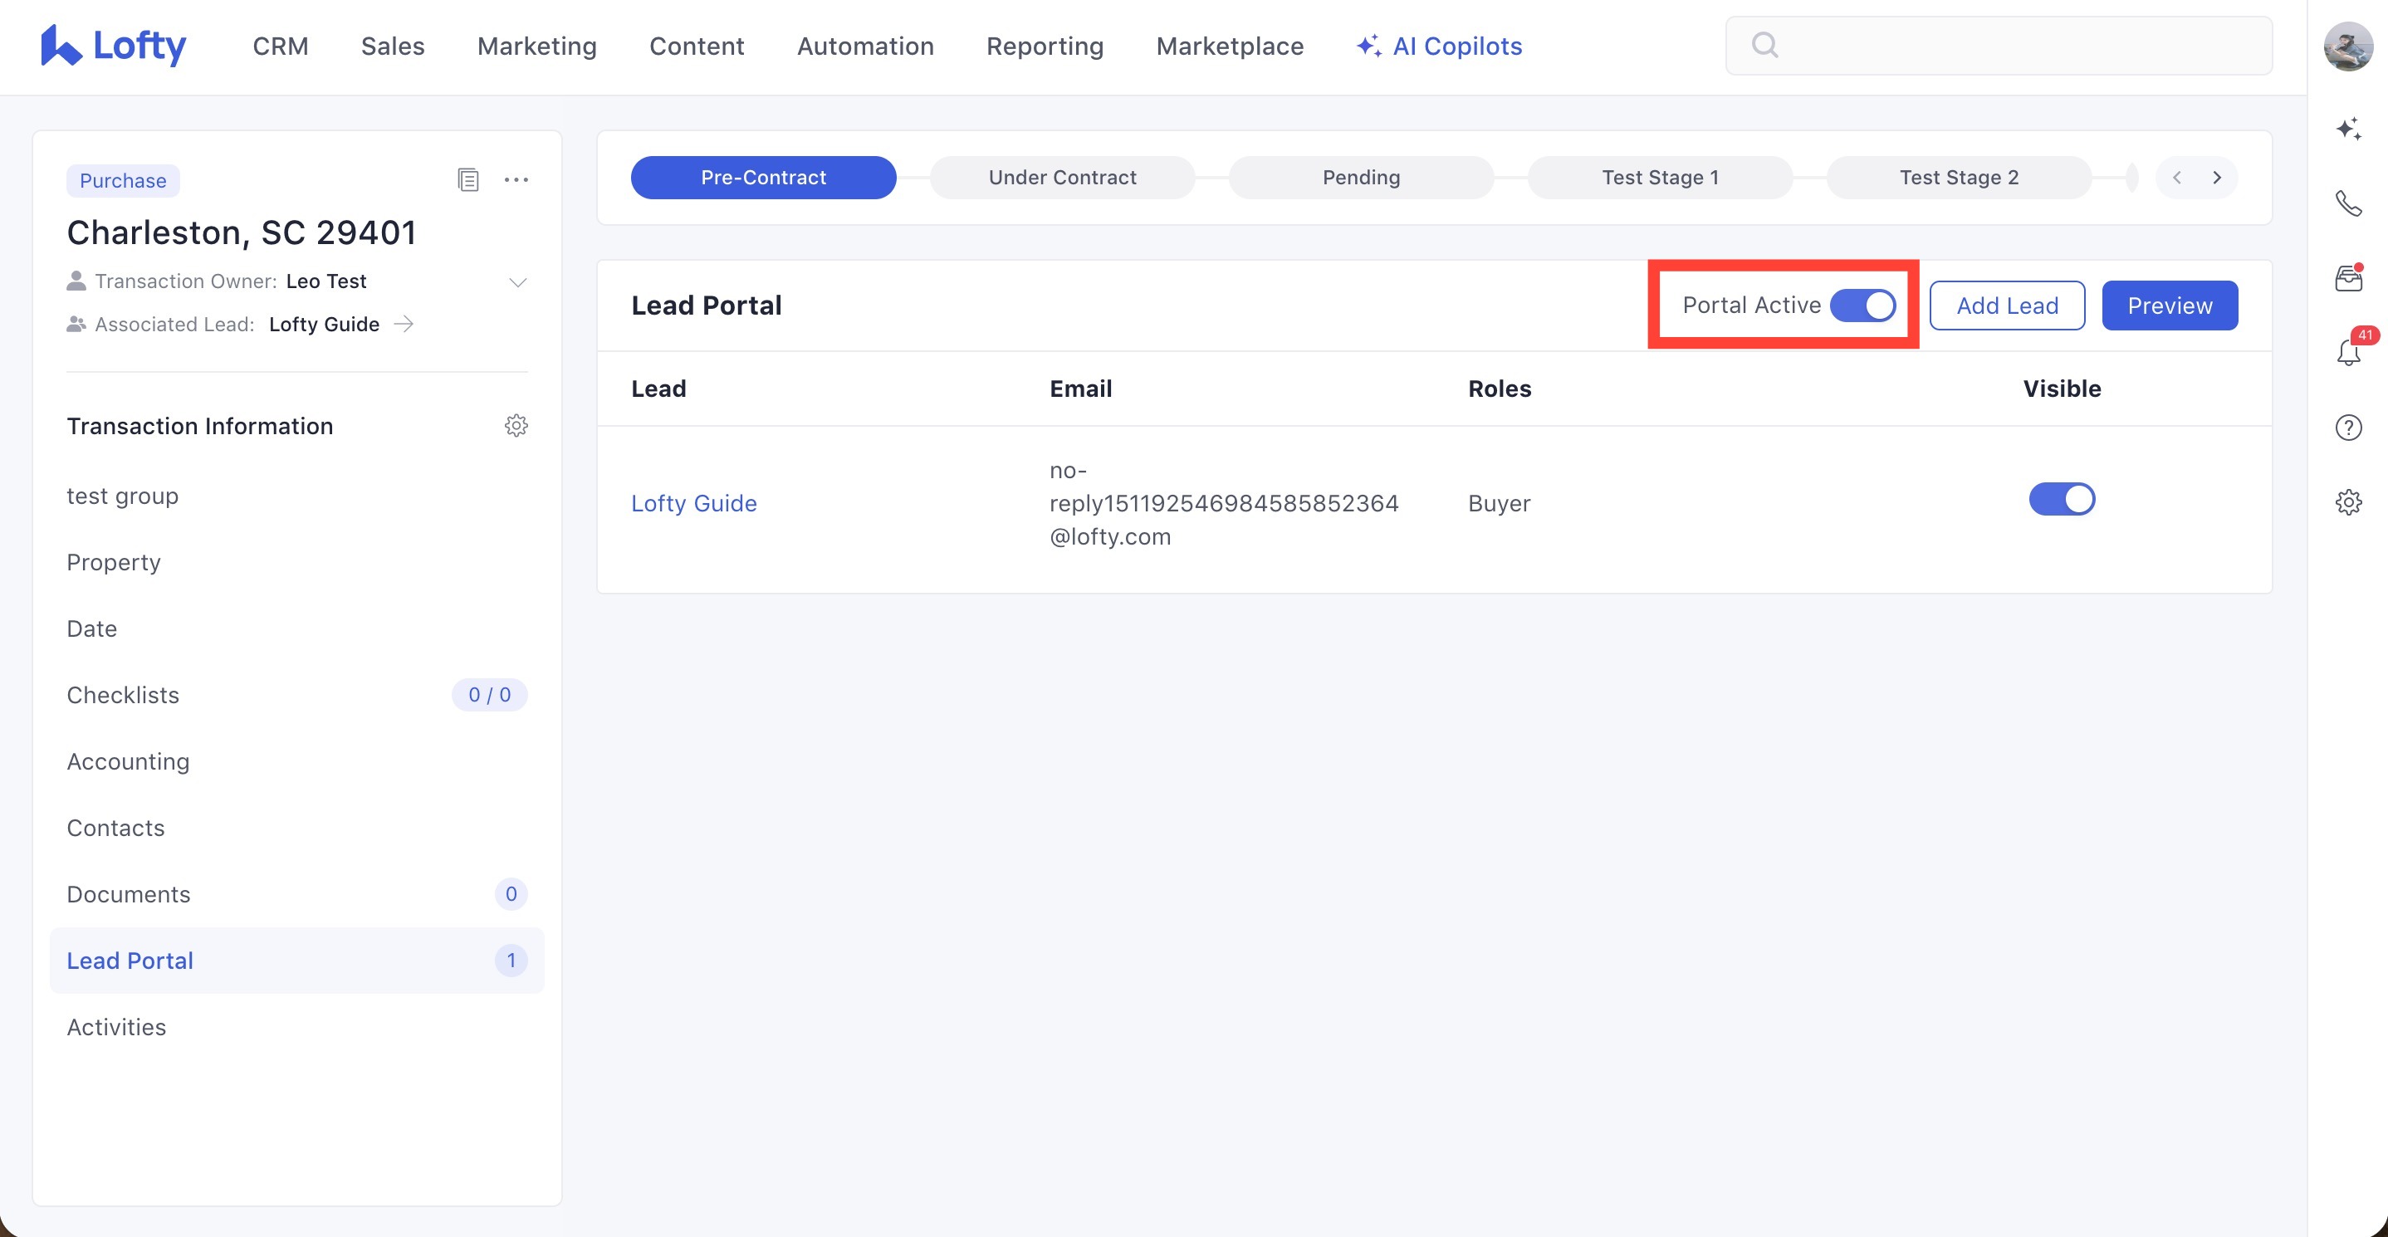Open notifications bell with 41 badge
This screenshot has height=1237, width=2388.
coord(2347,352)
